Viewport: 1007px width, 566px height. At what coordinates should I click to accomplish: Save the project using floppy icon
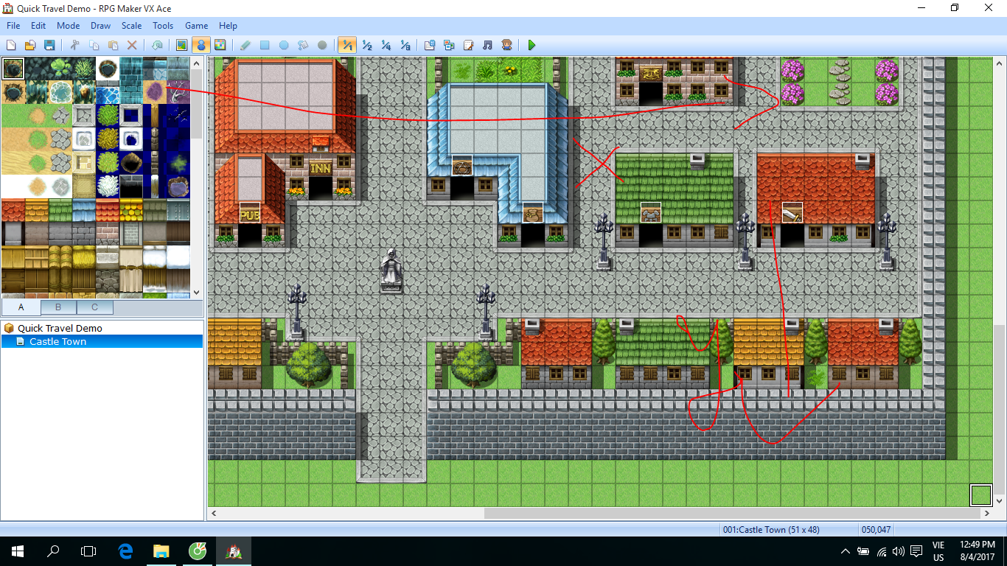49,45
